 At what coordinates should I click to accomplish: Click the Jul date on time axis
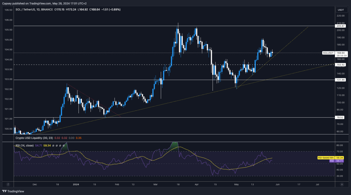[317, 184]
